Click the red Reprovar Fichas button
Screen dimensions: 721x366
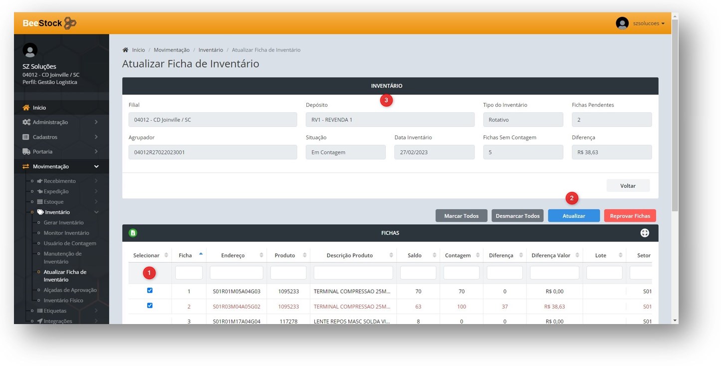click(x=630, y=216)
